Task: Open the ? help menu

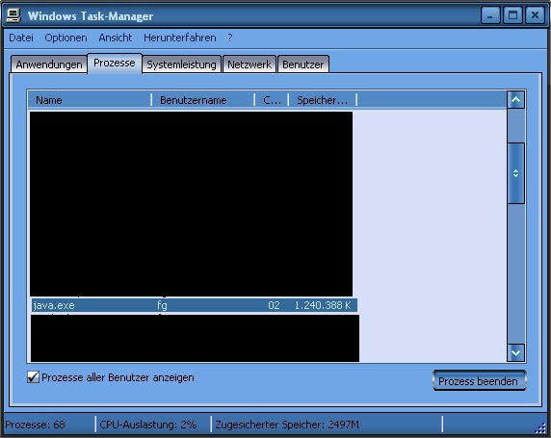Action: (230, 38)
